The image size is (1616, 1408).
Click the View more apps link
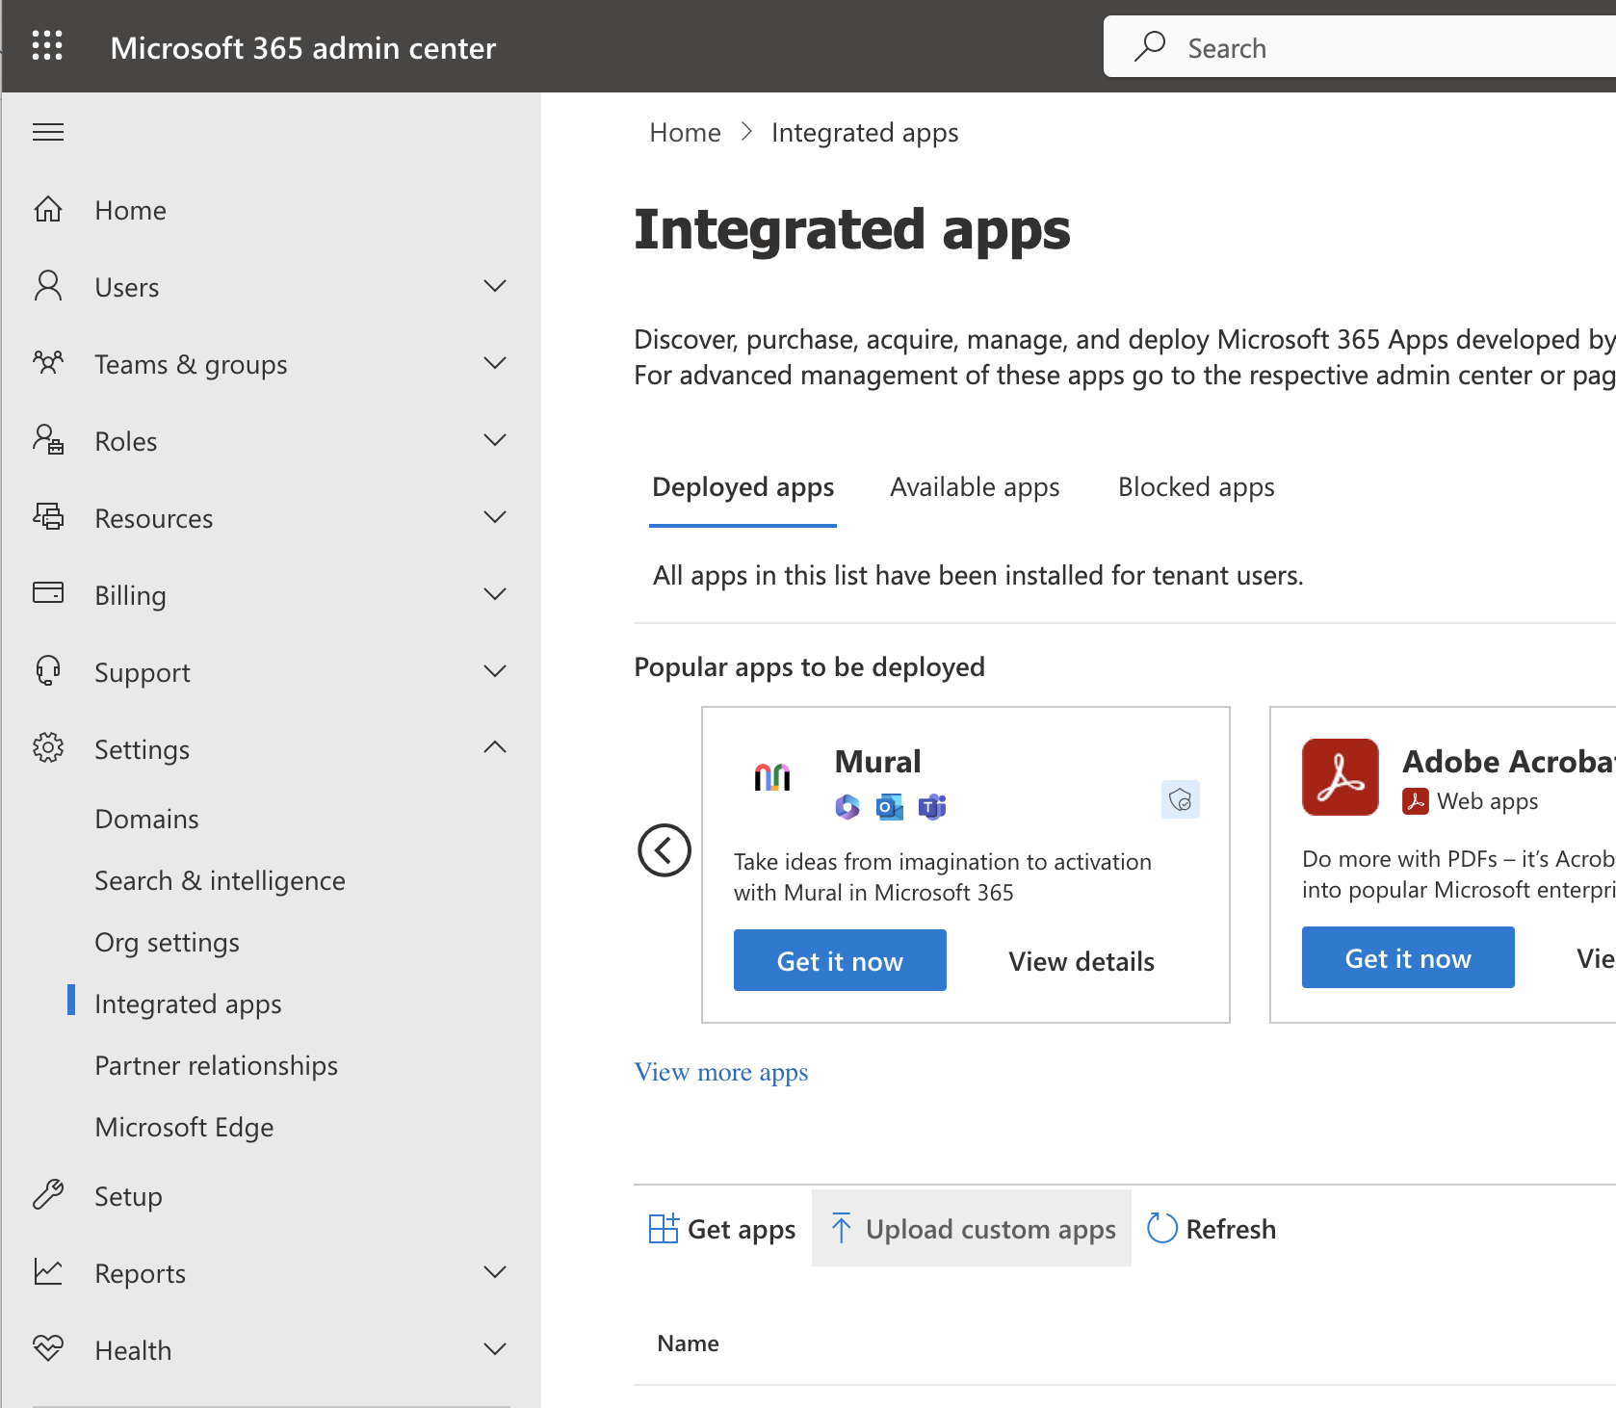pyautogui.click(x=720, y=1072)
